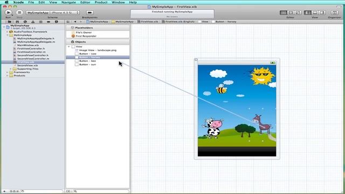Select the Standard editor mode button
345x194 pixels.
click(x=284, y=13)
